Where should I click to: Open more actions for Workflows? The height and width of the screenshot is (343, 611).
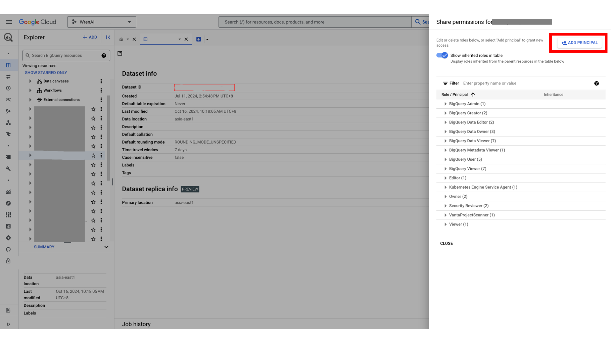pos(101,91)
